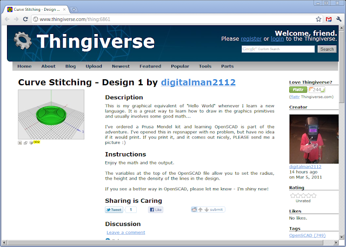Click the login link

point(277,39)
